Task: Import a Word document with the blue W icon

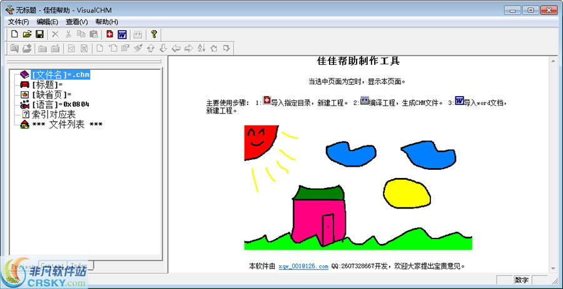Action: pyautogui.click(x=122, y=34)
